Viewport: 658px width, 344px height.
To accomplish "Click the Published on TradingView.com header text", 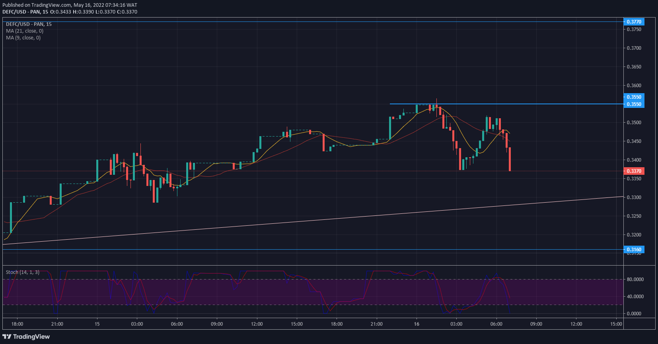I will click(x=70, y=5).
